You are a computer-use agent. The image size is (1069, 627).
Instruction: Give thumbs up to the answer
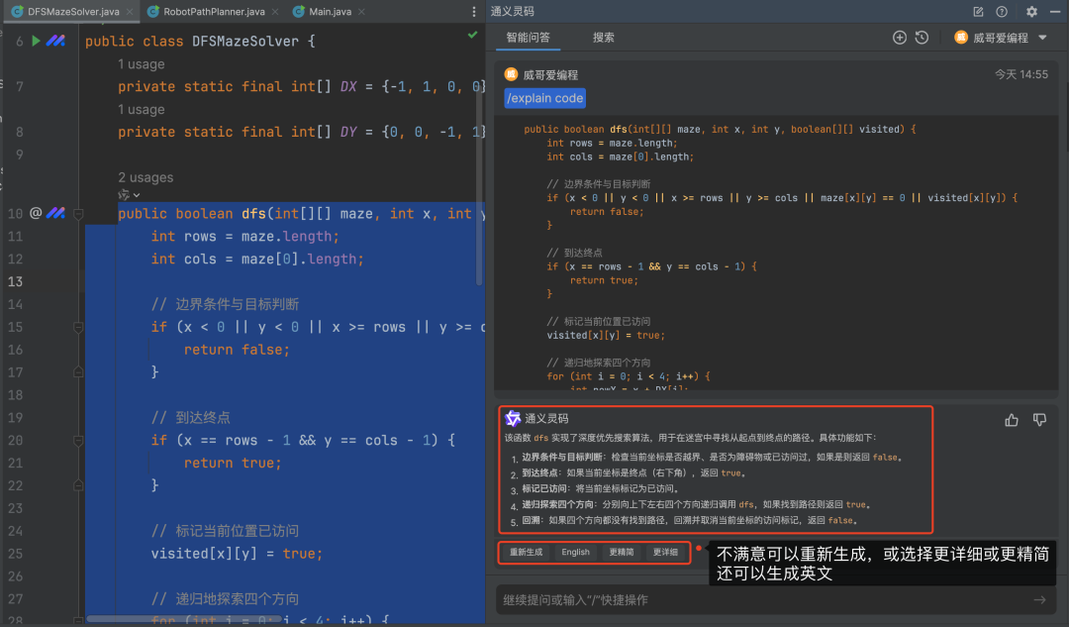point(1011,420)
